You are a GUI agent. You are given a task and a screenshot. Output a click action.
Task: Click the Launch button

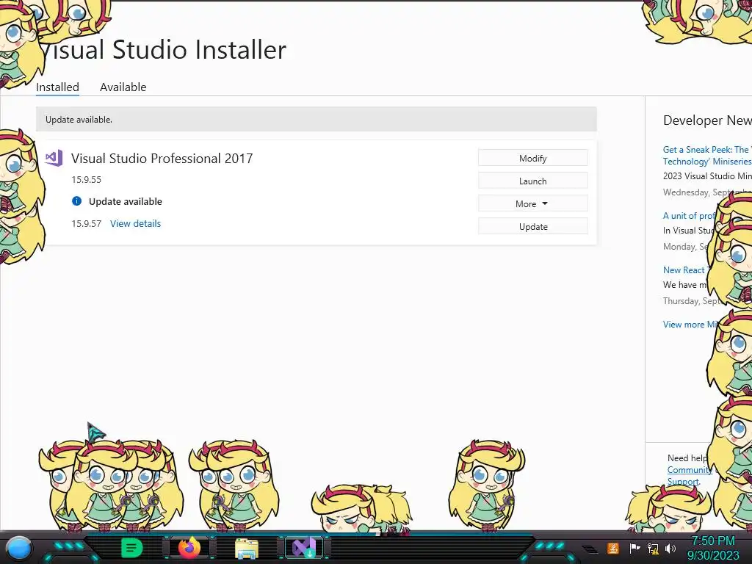(533, 181)
